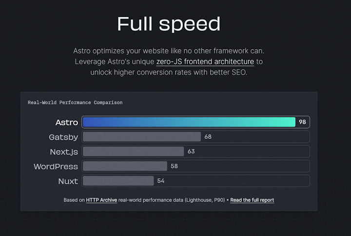Click Gatsby's score value 68
The width and height of the screenshot is (351, 236).
pyautogui.click(x=208, y=137)
